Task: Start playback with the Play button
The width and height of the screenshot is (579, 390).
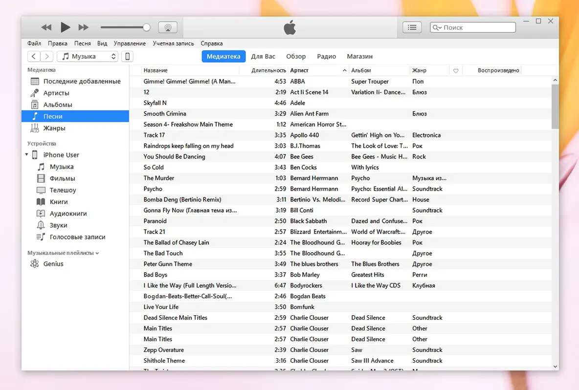Action: click(66, 27)
